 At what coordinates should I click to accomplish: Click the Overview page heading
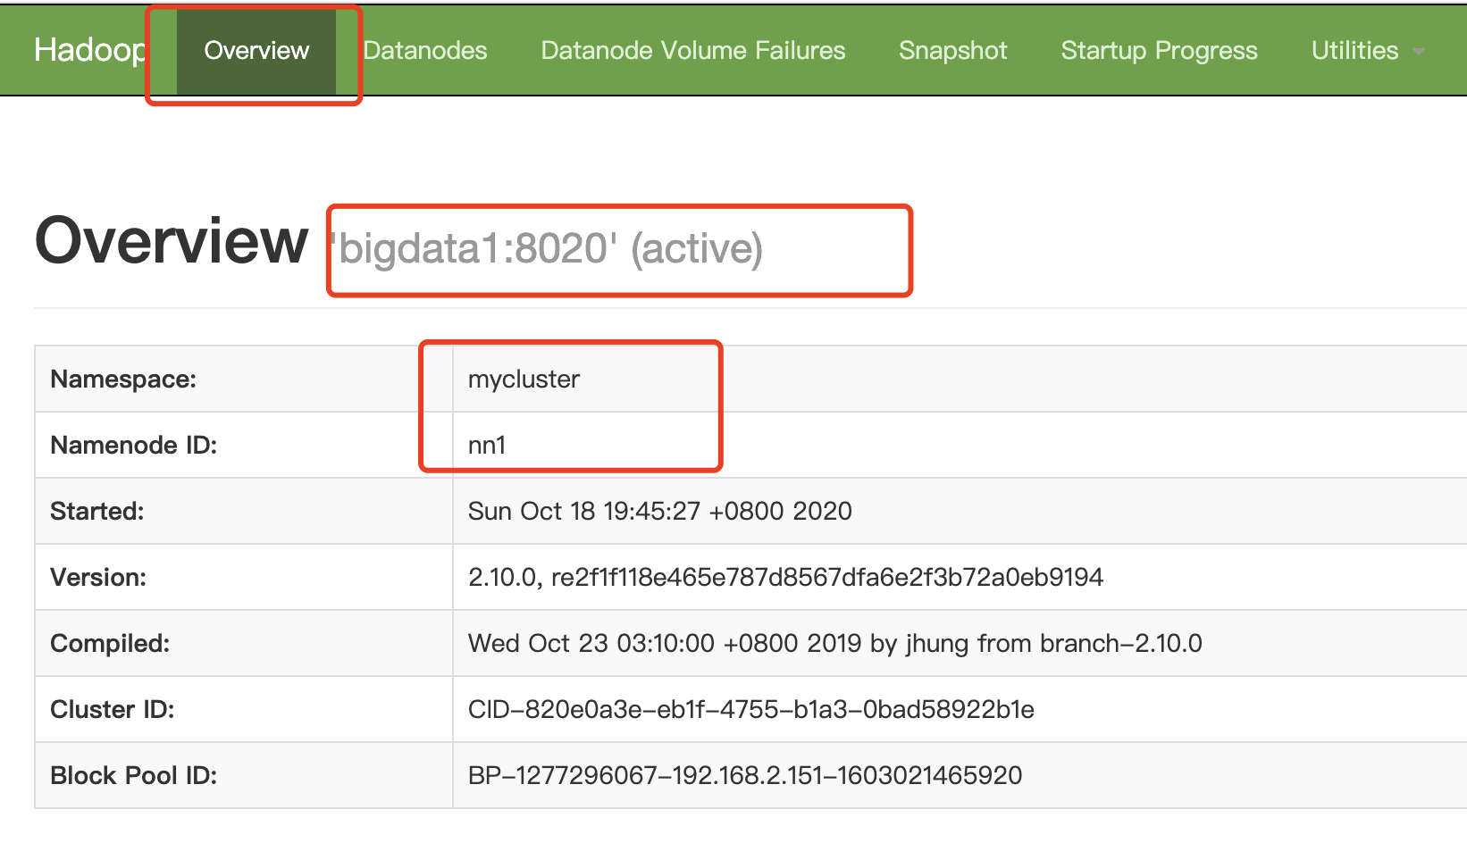172,242
